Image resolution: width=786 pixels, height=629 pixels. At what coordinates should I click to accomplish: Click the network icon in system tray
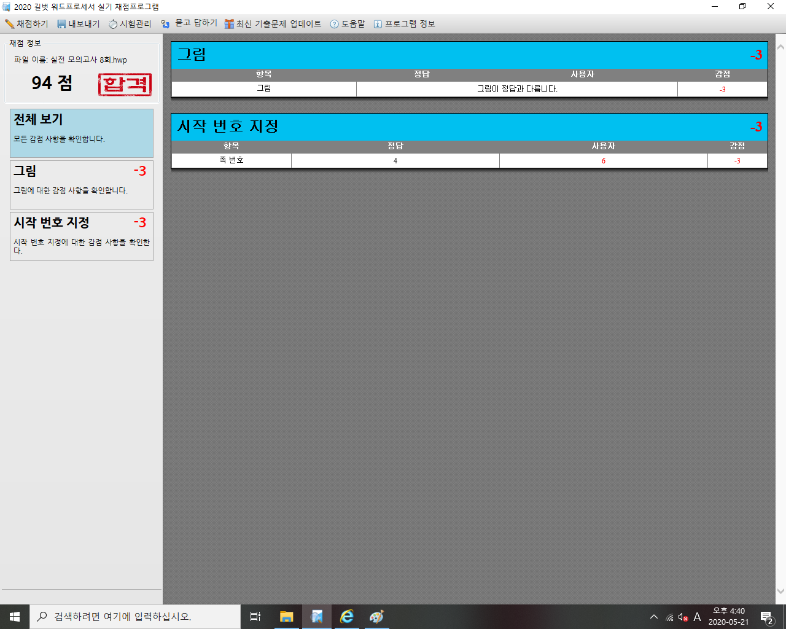(669, 617)
